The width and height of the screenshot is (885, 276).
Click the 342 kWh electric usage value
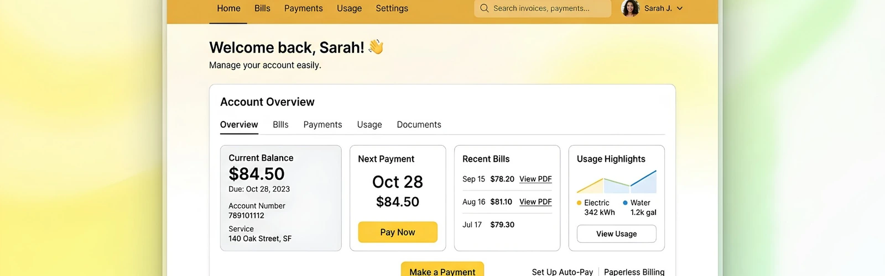(600, 213)
